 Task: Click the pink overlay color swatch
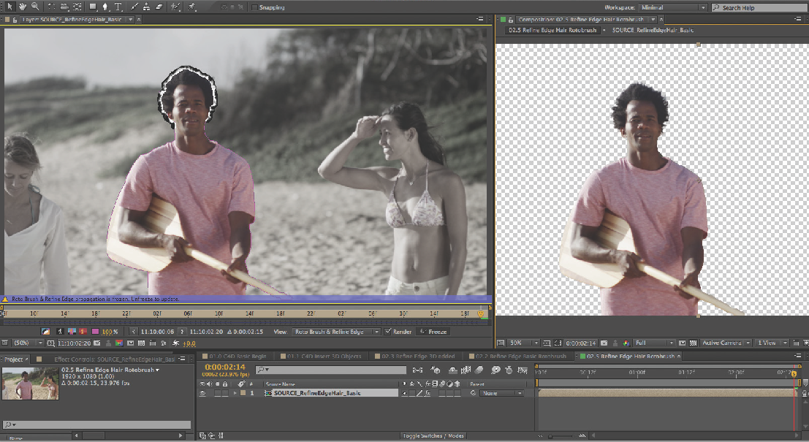[x=94, y=332]
